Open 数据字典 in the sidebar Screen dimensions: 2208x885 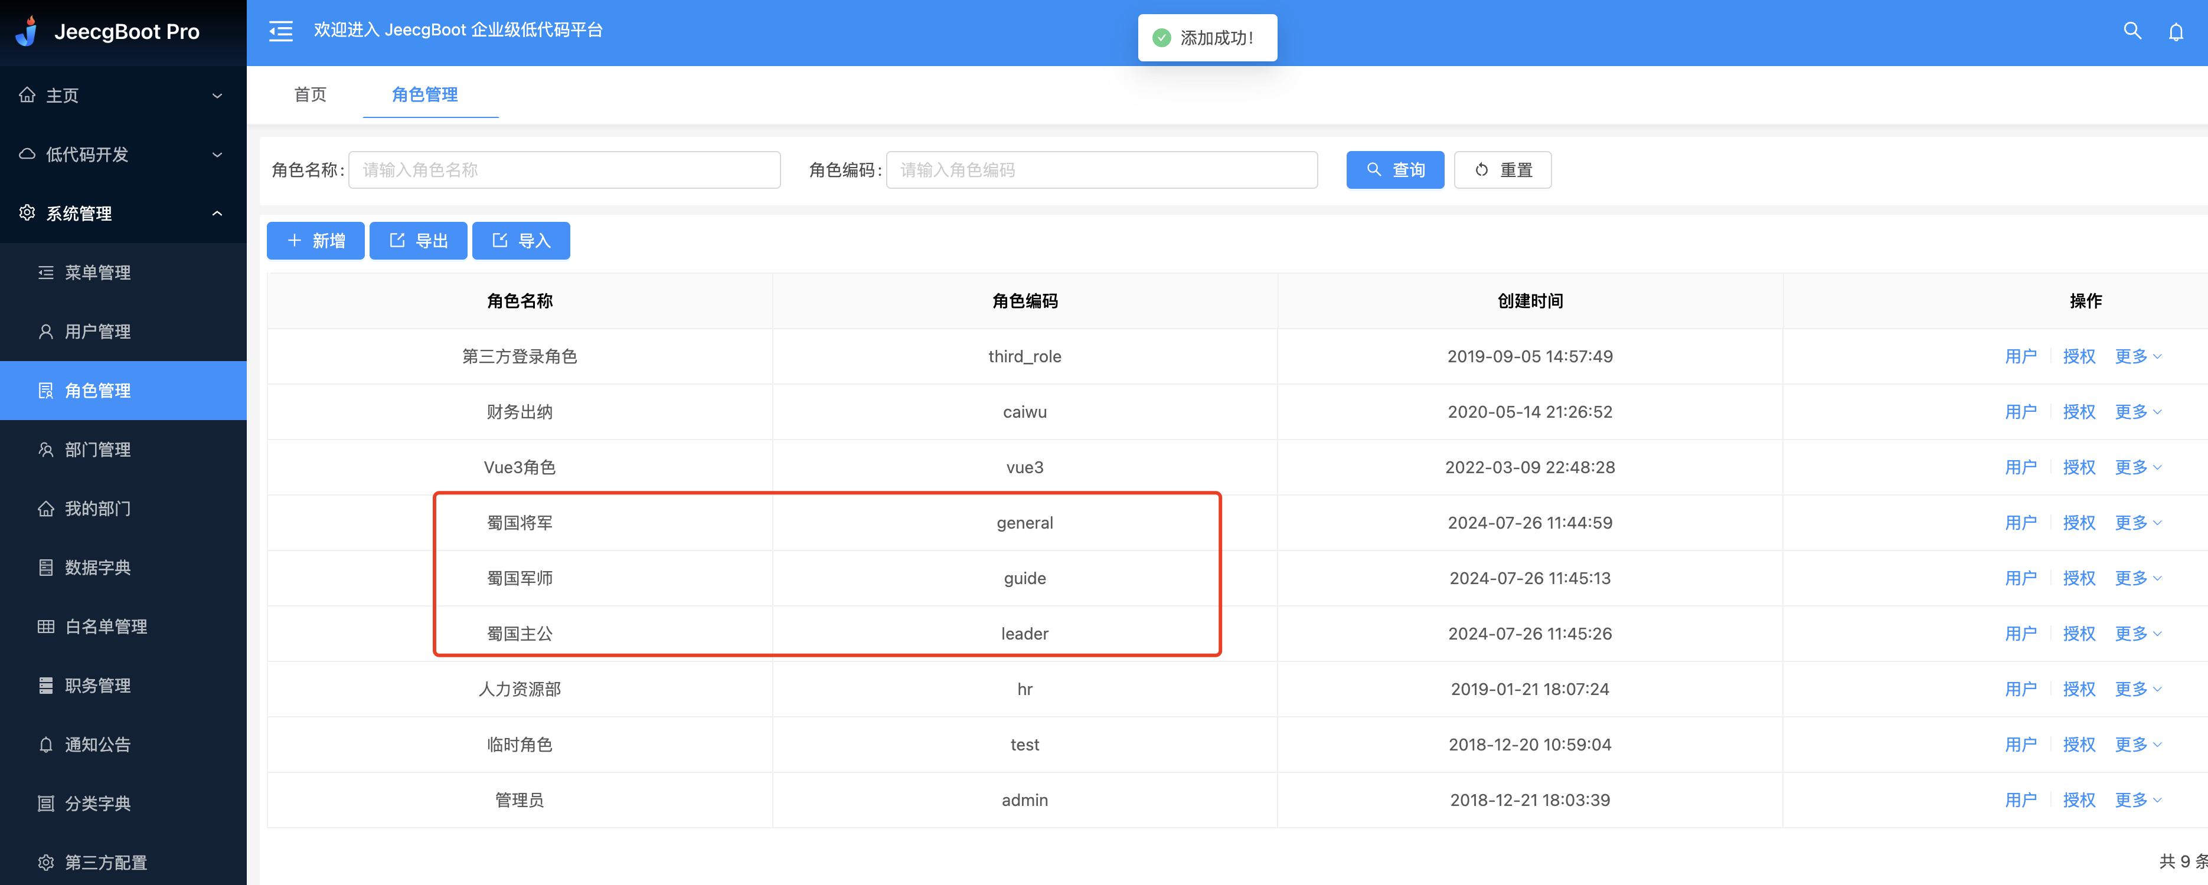point(123,567)
